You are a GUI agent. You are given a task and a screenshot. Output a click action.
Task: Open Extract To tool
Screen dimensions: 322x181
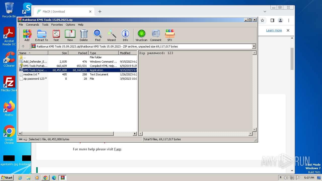click(42, 35)
